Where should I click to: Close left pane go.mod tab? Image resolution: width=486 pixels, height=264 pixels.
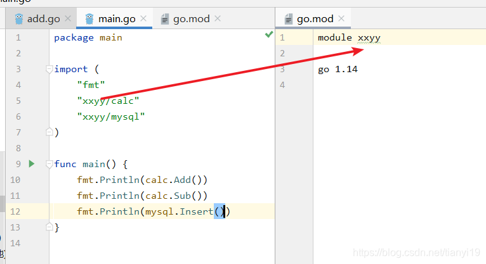coord(218,19)
